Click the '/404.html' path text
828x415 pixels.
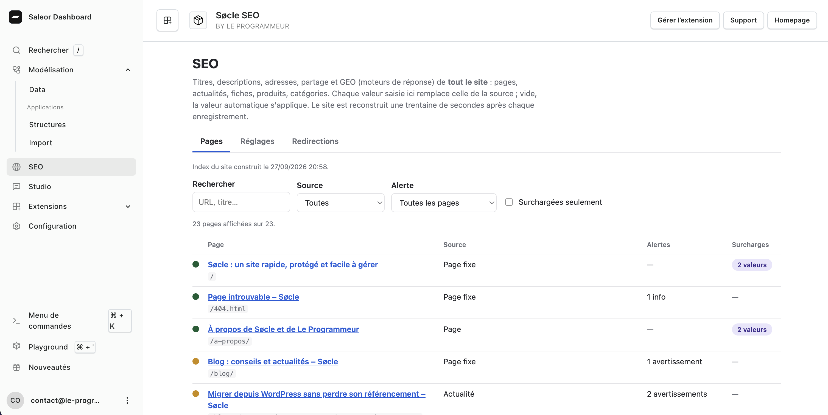click(228, 309)
